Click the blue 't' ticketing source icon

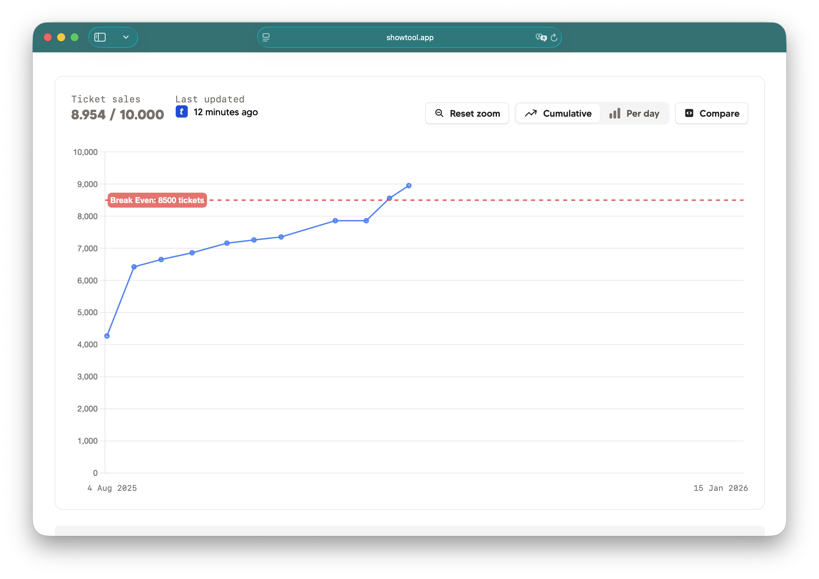pyautogui.click(x=182, y=112)
